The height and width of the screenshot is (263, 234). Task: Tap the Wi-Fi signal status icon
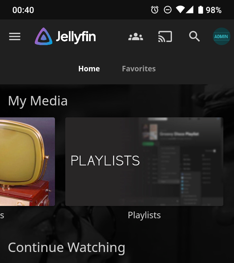(x=180, y=10)
